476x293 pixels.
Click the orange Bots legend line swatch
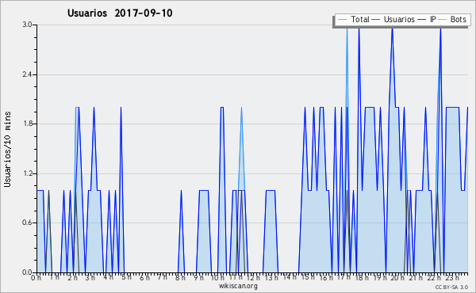(x=443, y=20)
